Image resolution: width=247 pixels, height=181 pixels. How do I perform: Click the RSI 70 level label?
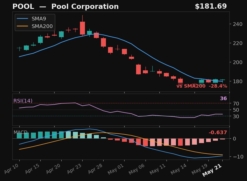(x=236, y=104)
